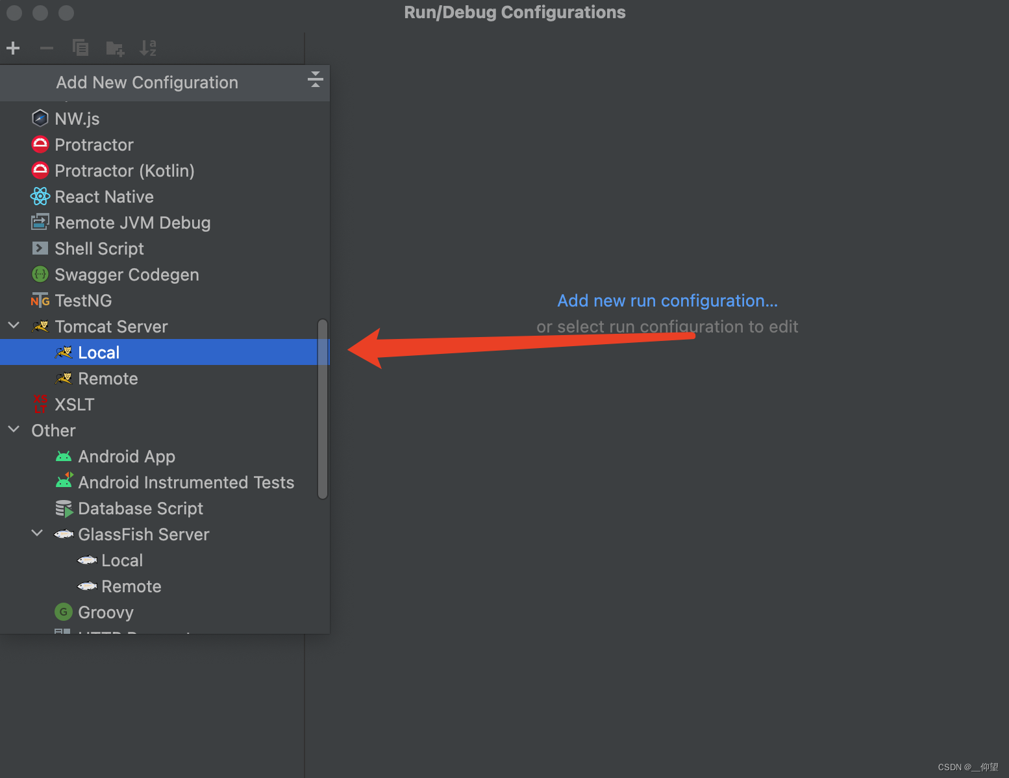Image resolution: width=1009 pixels, height=778 pixels.
Task: Click the green Groovy G icon
Action: pyautogui.click(x=64, y=612)
